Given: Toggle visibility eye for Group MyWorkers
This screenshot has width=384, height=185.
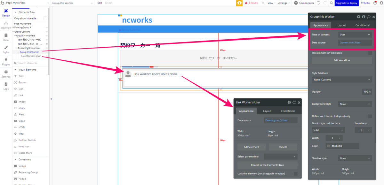Looking at the screenshot, I should point(47,36).
